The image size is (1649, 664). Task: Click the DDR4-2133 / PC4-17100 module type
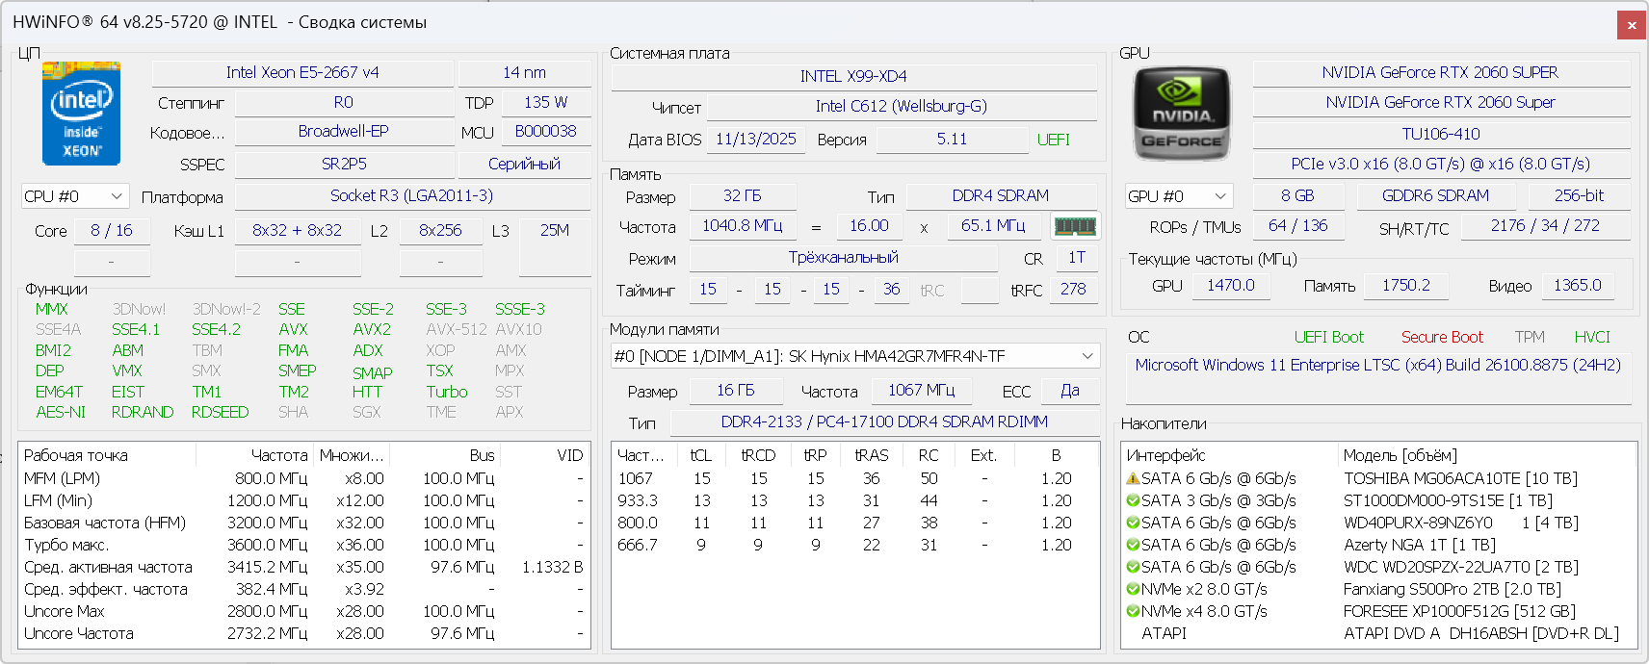[x=884, y=421]
